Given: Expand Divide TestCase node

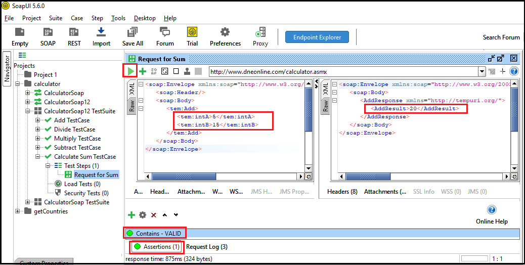Looking at the screenshot, I should (38, 129).
